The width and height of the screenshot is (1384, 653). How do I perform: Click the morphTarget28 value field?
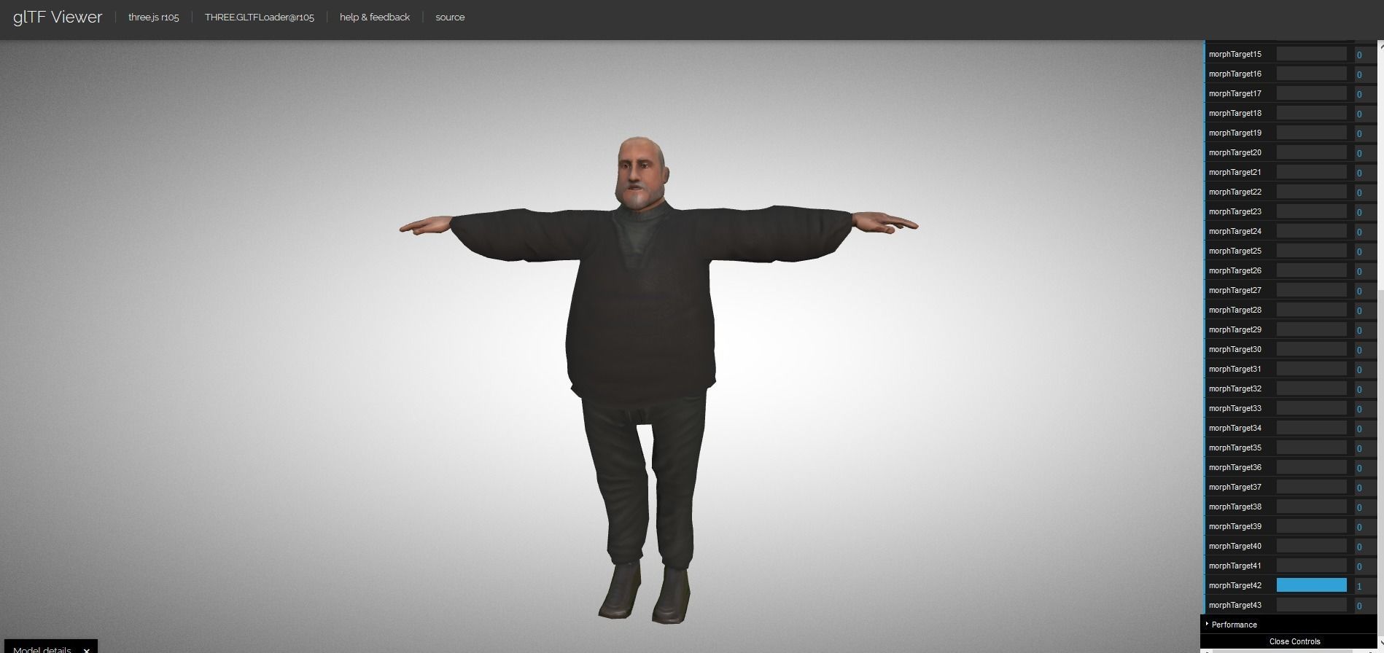1365,310
